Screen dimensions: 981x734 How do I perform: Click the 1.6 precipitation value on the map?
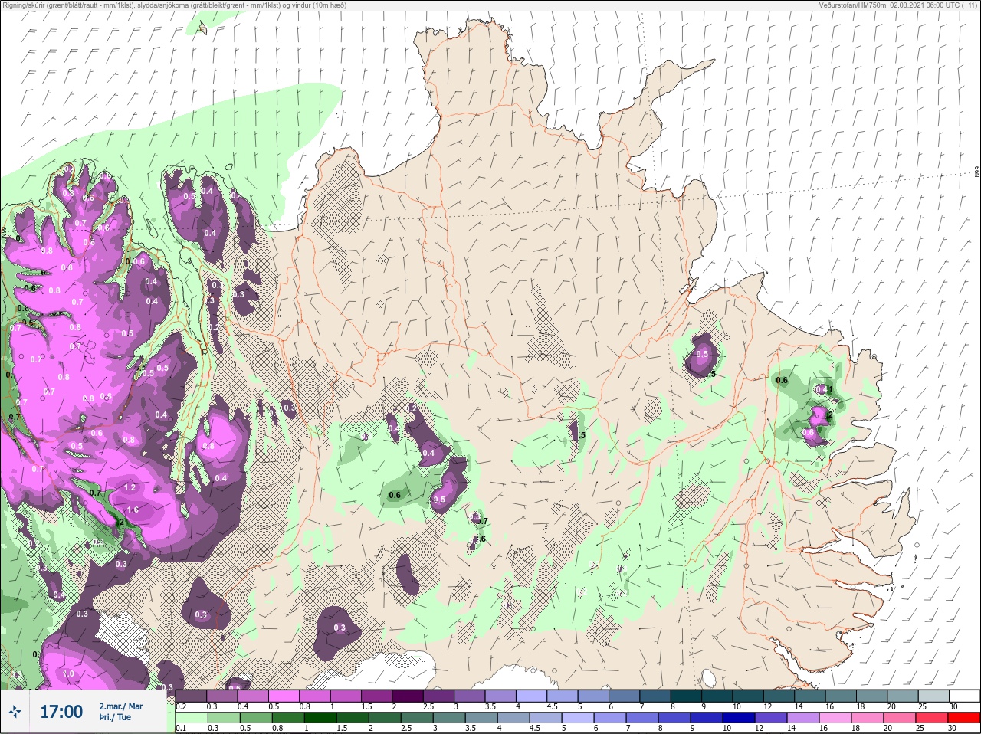(x=132, y=510)
